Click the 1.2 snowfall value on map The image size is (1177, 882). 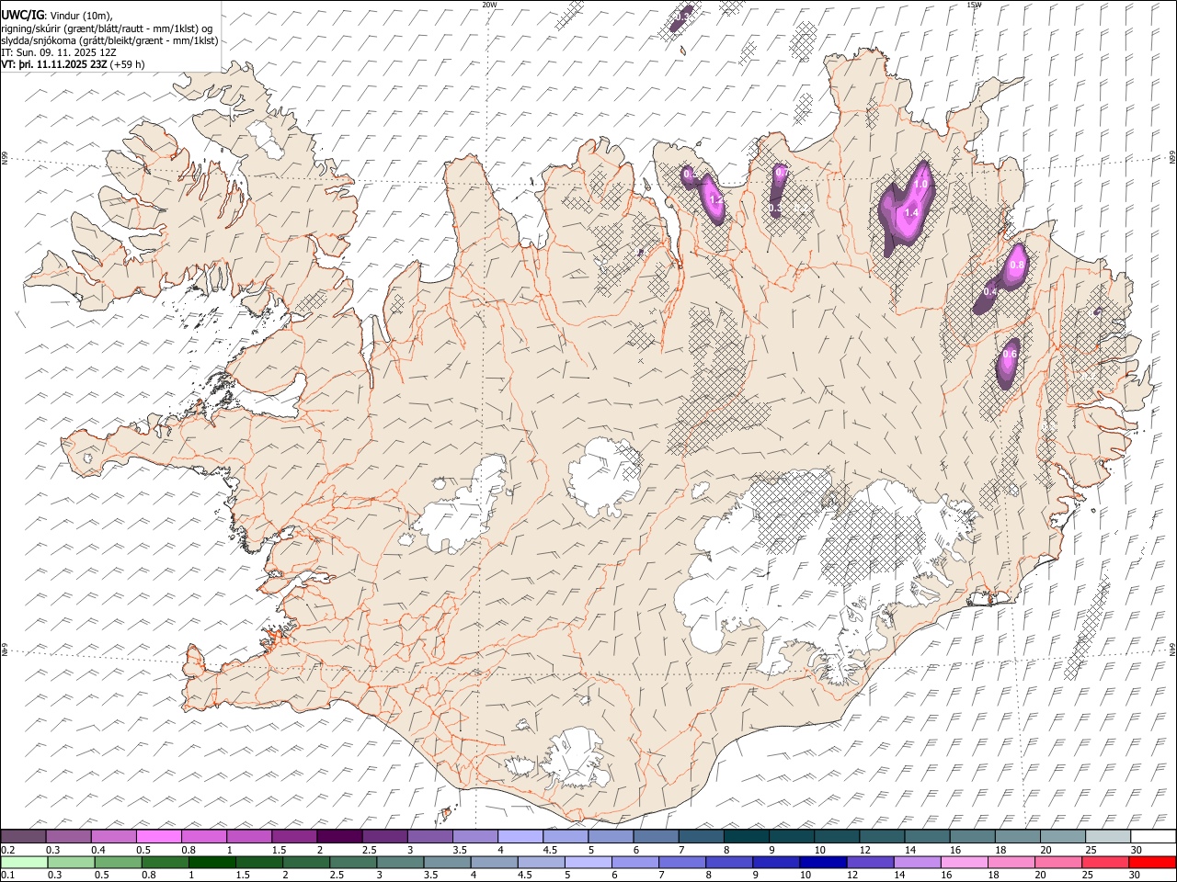(715, 198)
